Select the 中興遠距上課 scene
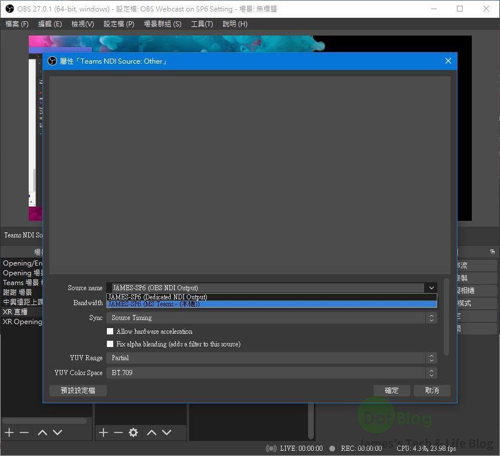Image resolution: width=500 pixels, height=456 pixels. click(22, 302)
